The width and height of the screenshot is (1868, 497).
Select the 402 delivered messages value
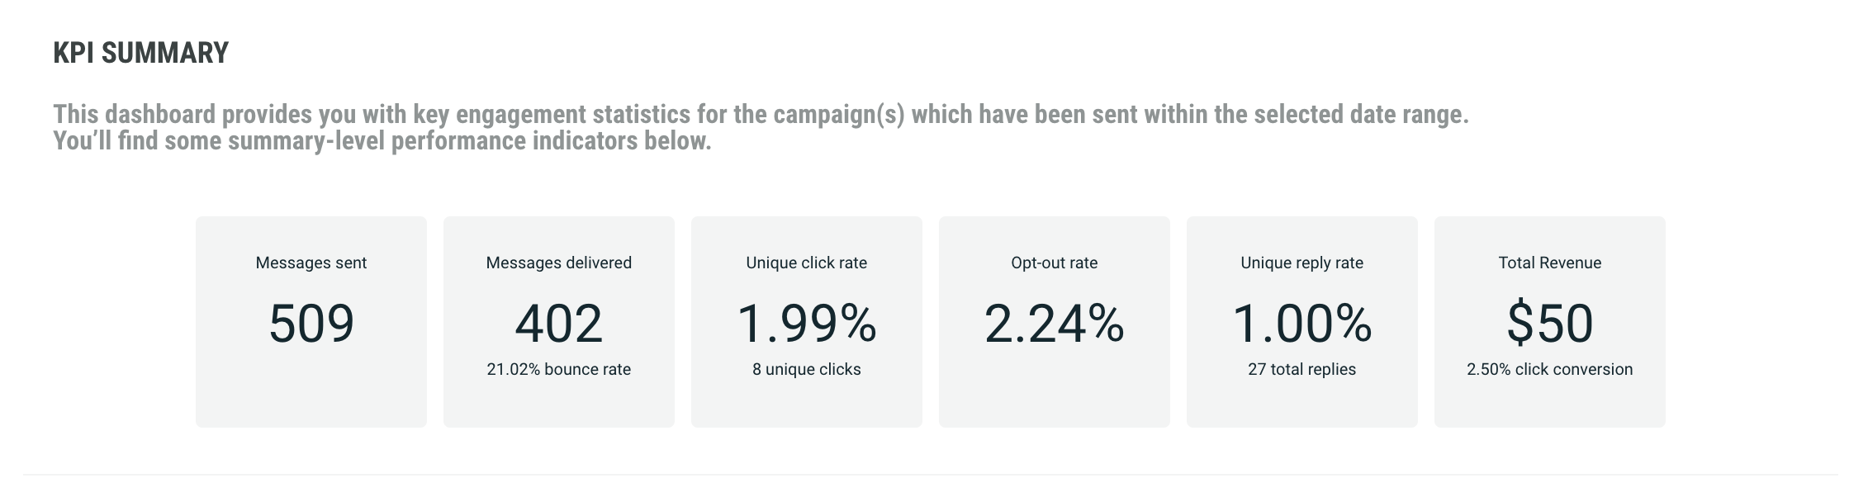coord(558,323)
